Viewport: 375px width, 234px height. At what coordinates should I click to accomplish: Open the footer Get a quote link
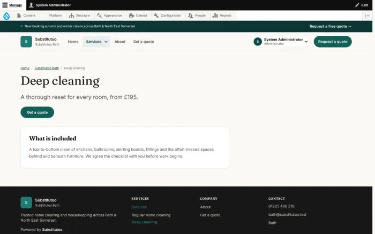tap(210, 215)
